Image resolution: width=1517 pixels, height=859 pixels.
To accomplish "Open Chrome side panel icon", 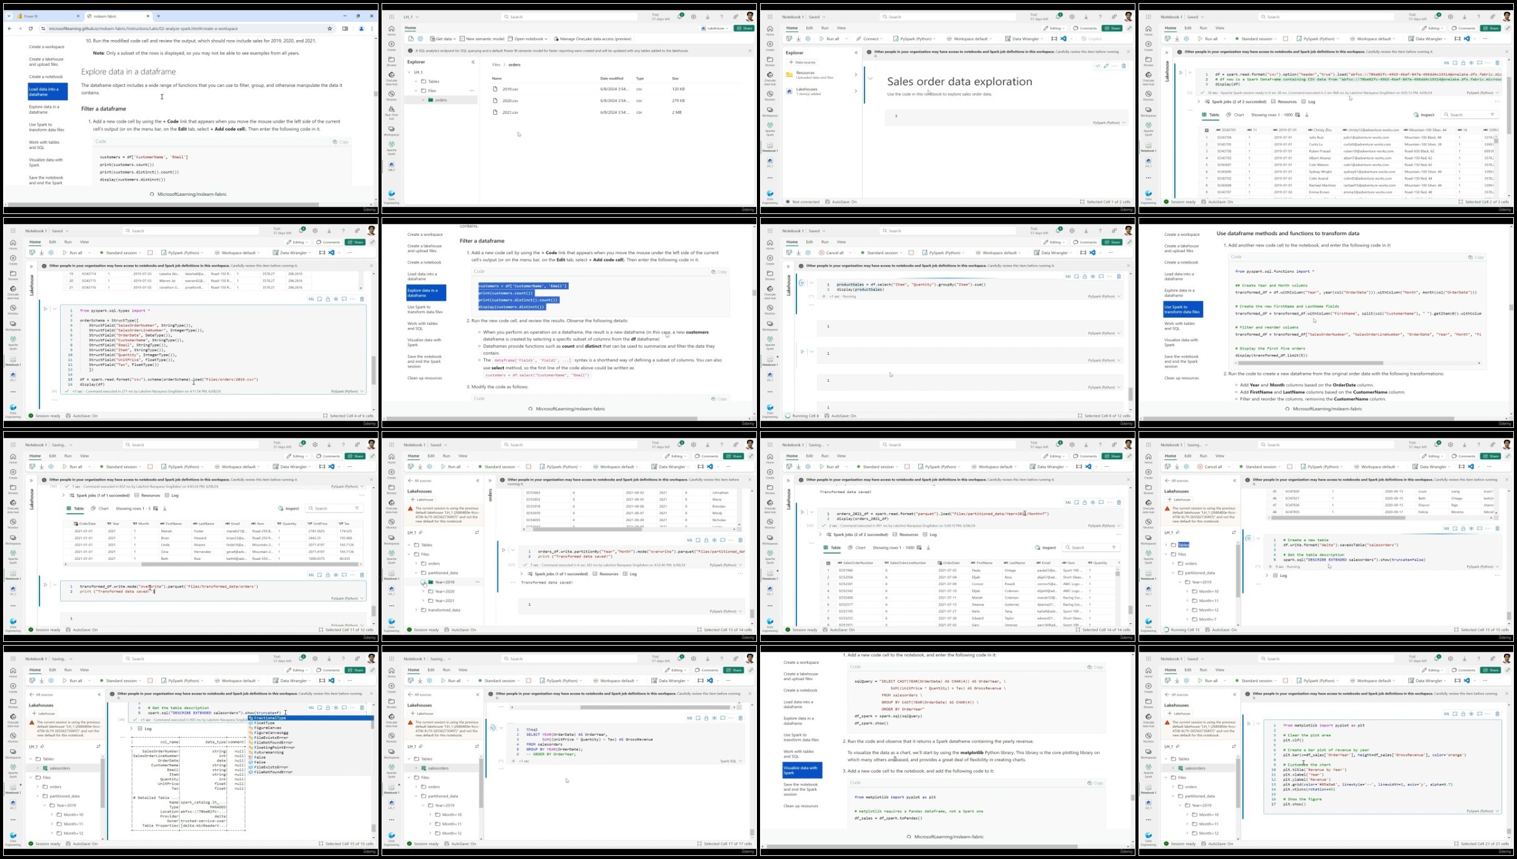I will click(345, 29).
